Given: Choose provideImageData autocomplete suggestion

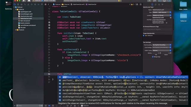Looking at the screenshot, I should [123, 87].
